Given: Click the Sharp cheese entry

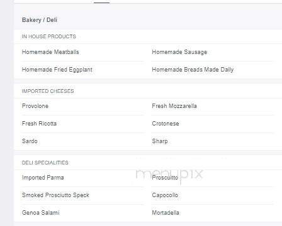Looking at the screenshot, I should [x=160, y=141].
